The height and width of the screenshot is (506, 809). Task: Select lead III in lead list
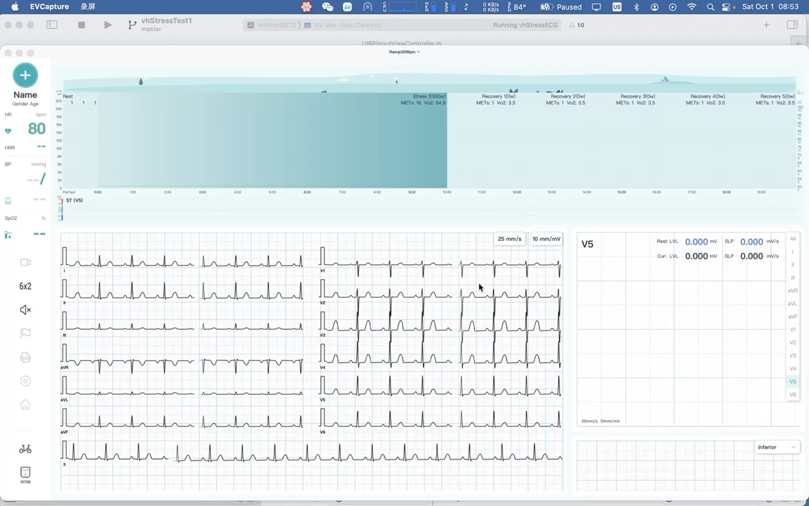coord(793,278)
